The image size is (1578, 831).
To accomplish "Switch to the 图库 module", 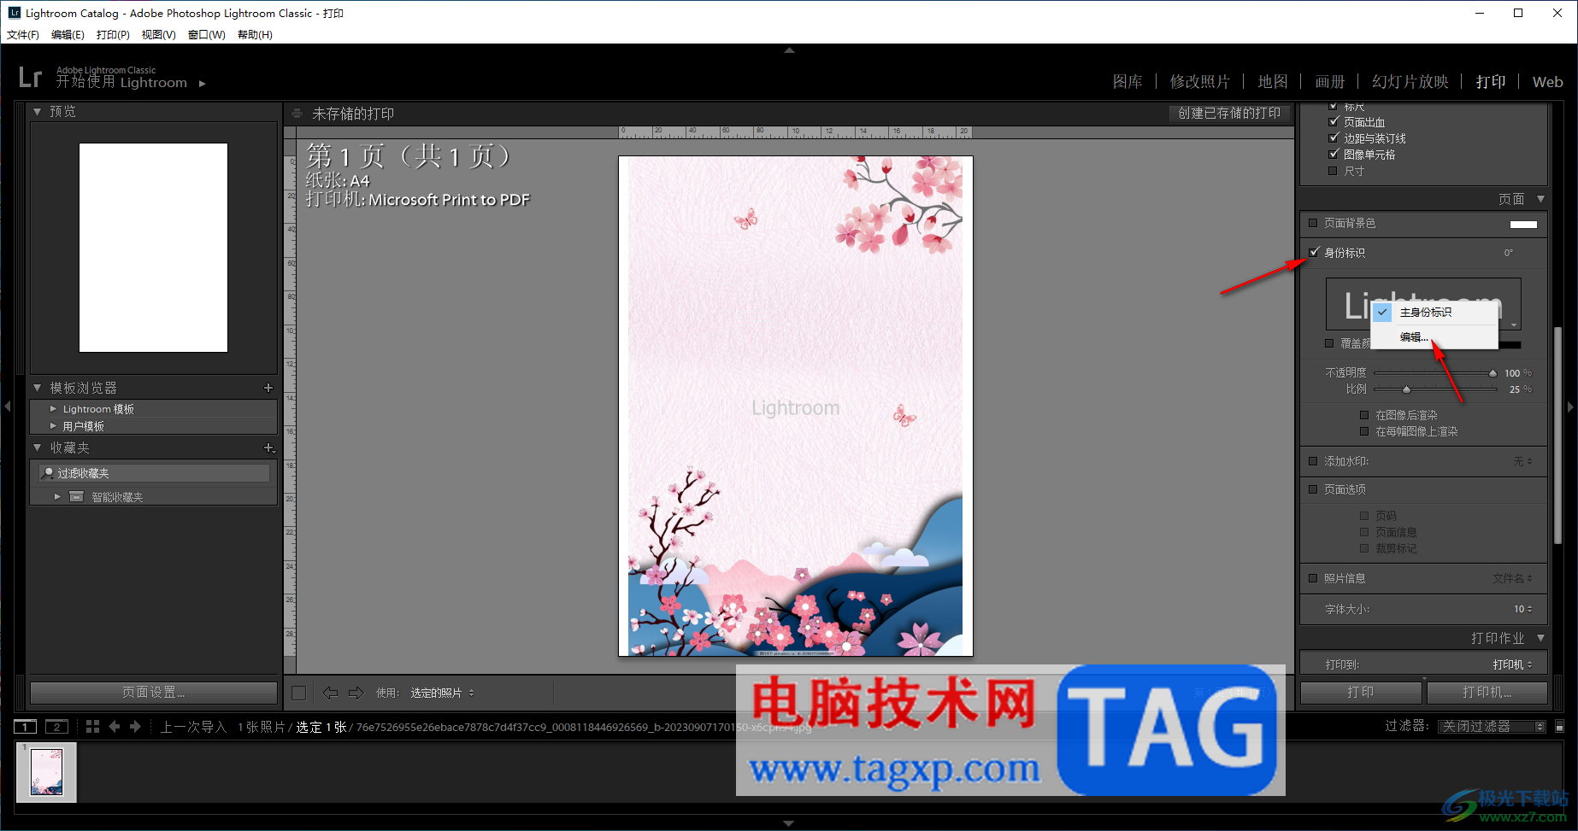I will (1128, 82).
